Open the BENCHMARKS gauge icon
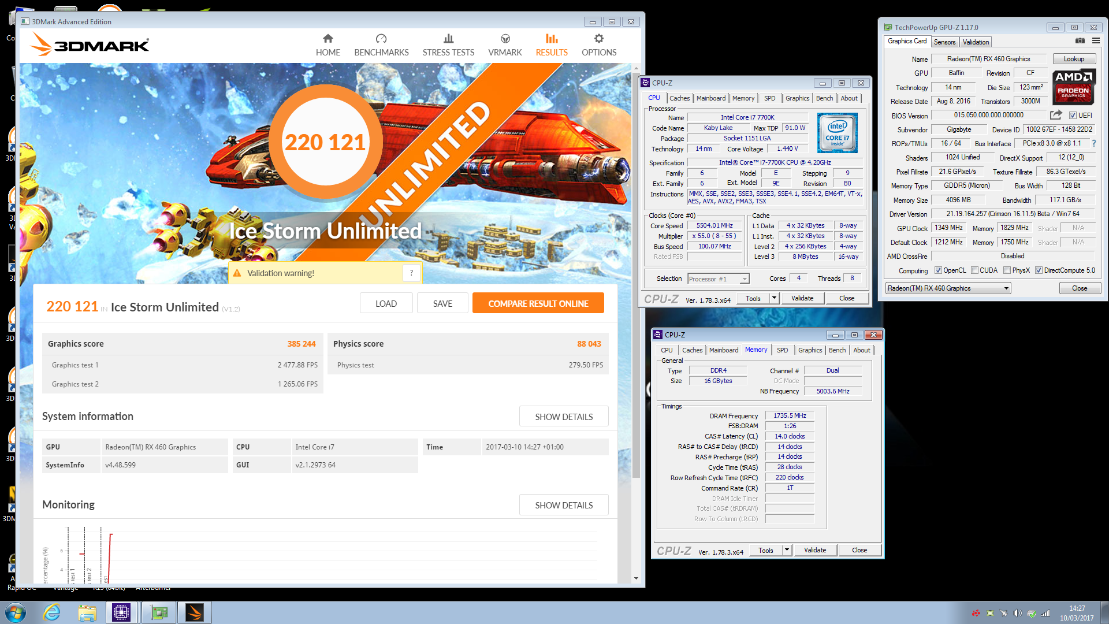The width and height of the screenshot is (1109, 624). 381,38
